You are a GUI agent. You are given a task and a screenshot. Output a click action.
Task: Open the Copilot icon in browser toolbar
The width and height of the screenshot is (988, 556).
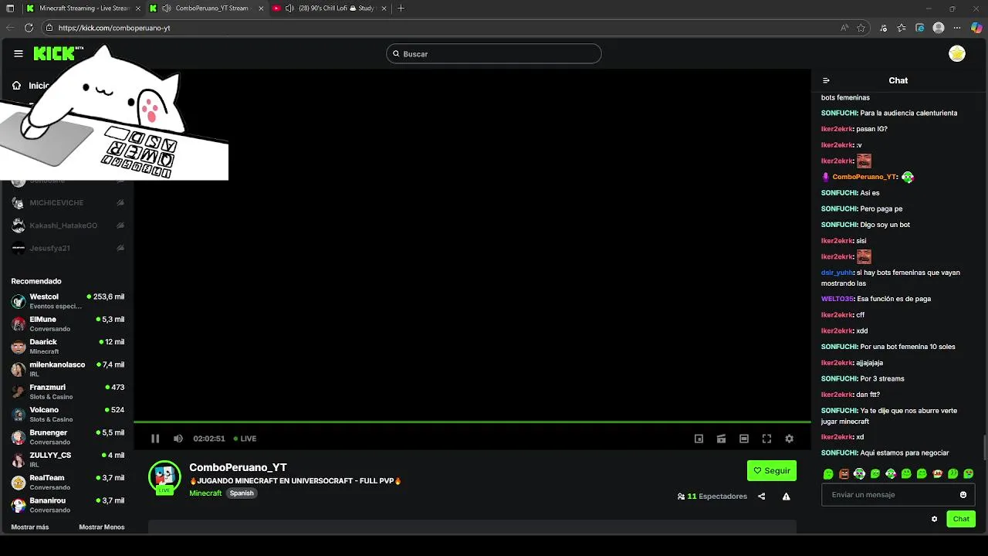pos(976,28)
